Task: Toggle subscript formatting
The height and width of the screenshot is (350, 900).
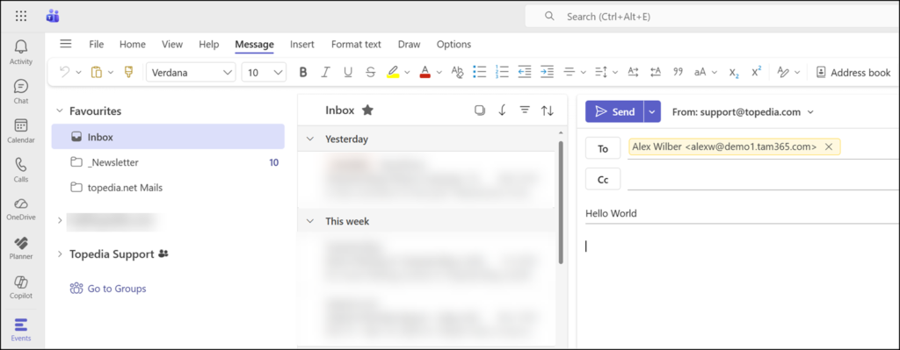Action: click(734, 72)
